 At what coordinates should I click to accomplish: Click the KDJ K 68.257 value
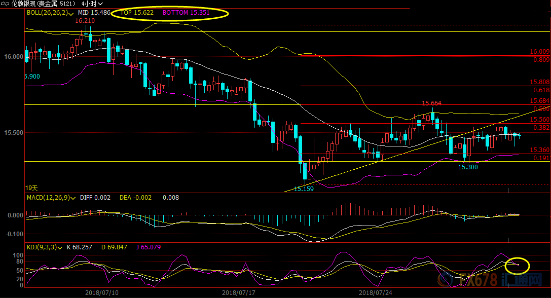click(79, 247)
